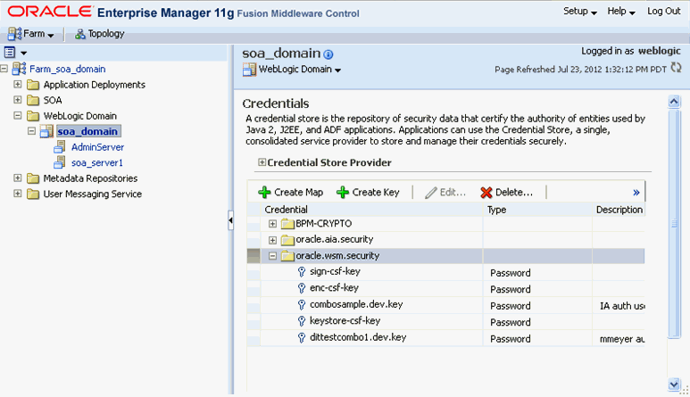
Task: Select Farm_soa_domain link in tree
Action: [x=67, y=69]
